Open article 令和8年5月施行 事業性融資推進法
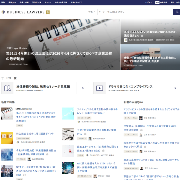180x180 pixels. [x=36, y=152]
